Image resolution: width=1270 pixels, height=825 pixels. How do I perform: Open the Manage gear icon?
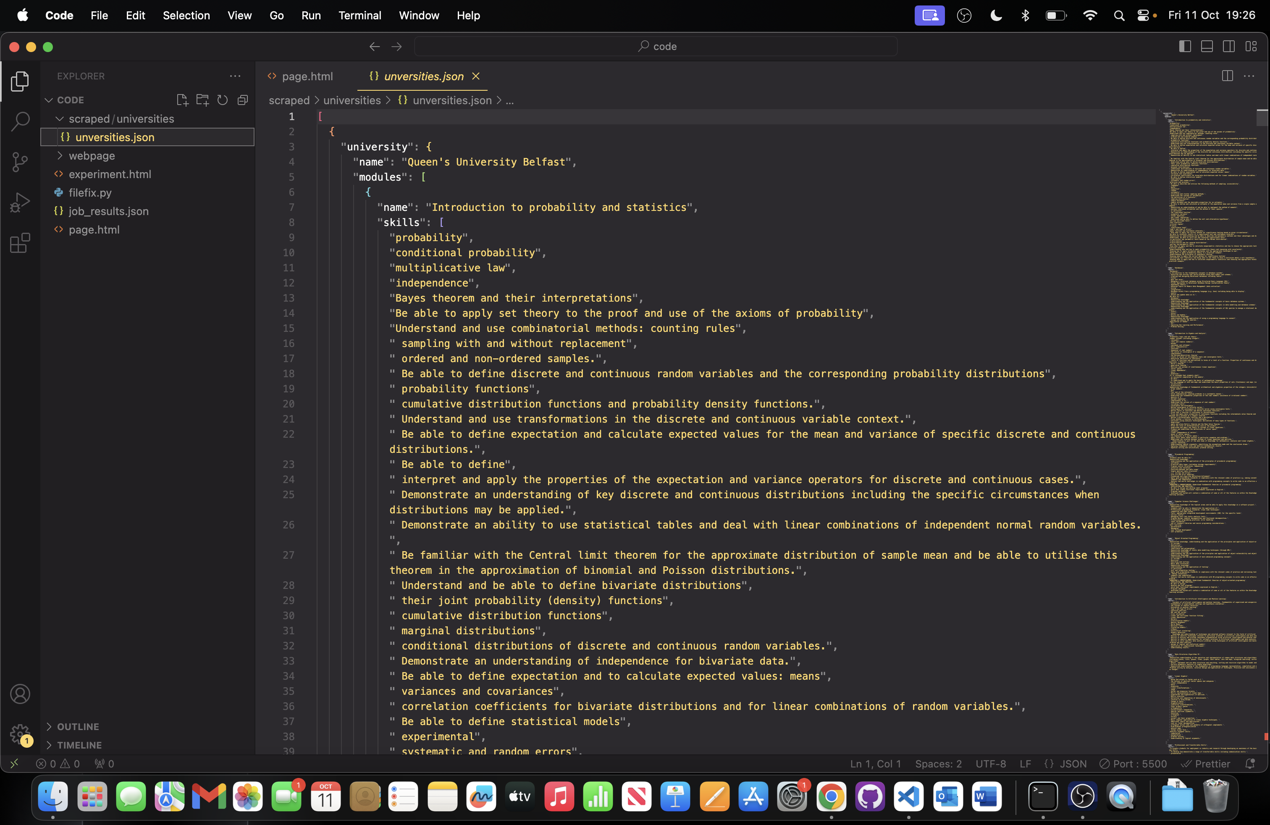(20, 734)
